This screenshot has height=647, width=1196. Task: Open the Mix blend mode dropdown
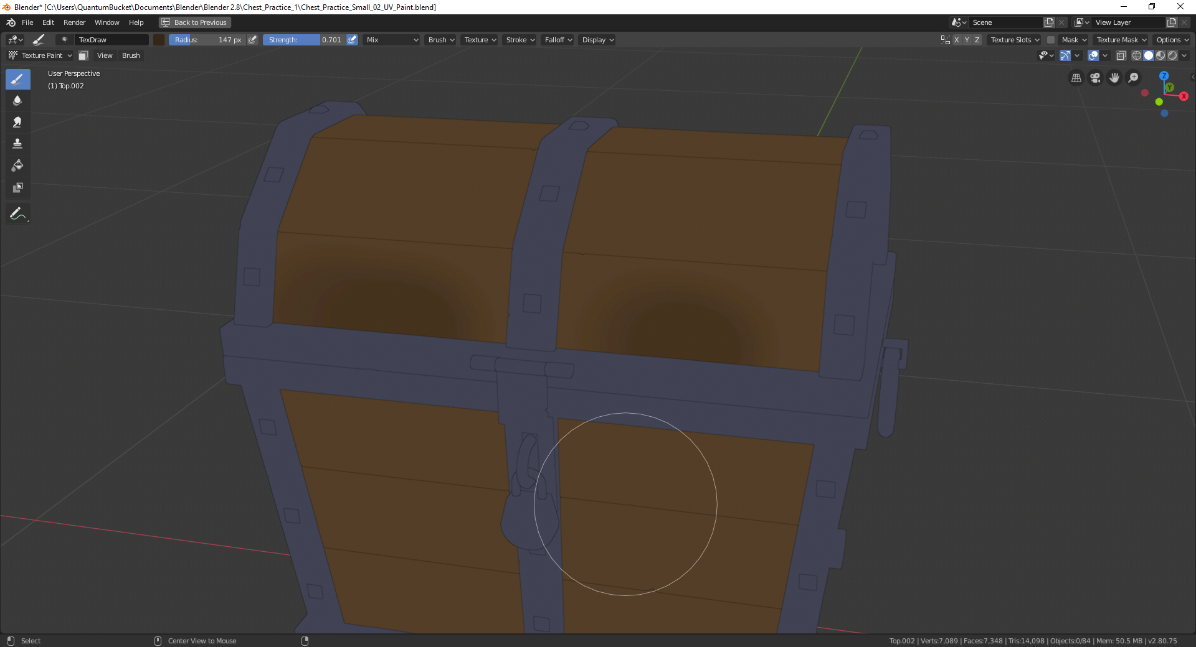click(x=392, y=40)
